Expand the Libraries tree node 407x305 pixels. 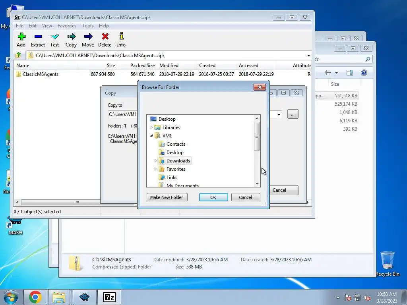[x=151, y=127]
